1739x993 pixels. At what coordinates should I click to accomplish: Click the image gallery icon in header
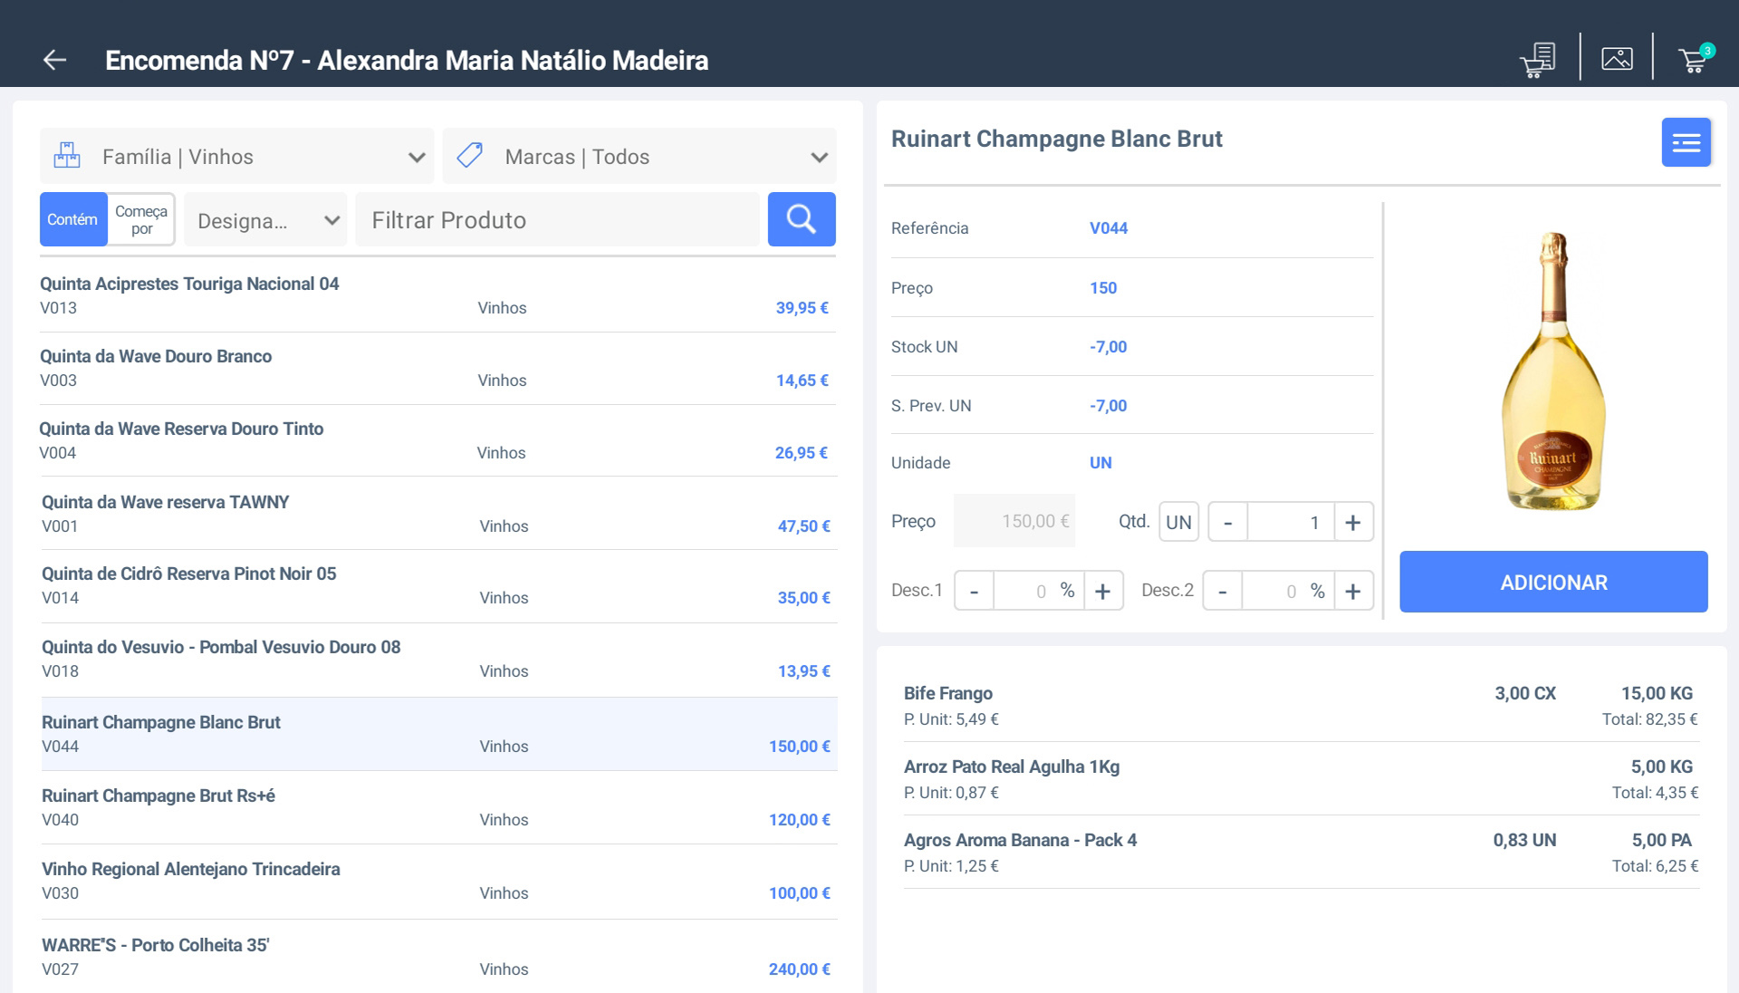point(1617,59)
